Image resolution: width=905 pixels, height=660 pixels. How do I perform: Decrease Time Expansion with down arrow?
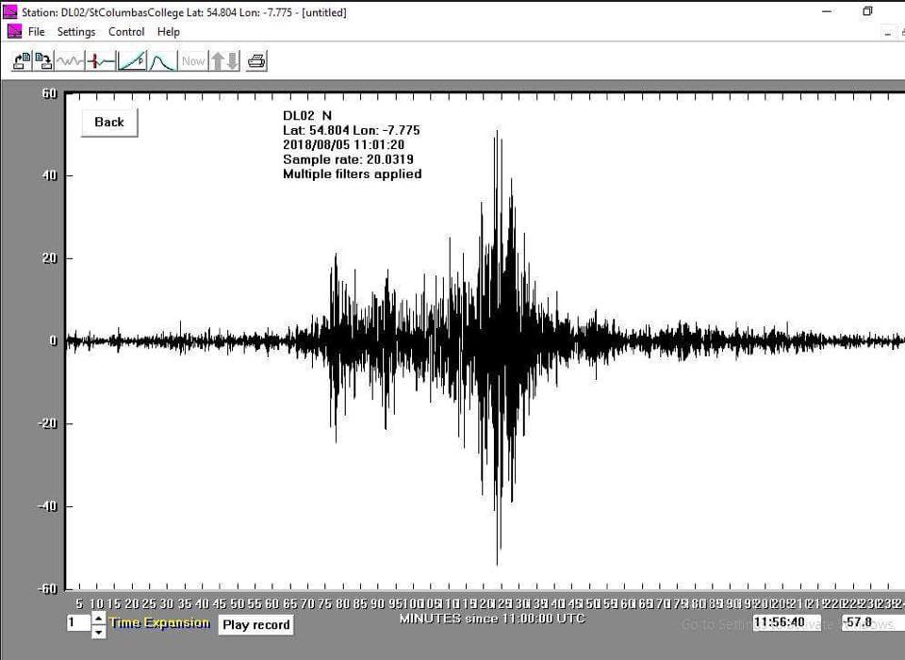pos(99,632)
